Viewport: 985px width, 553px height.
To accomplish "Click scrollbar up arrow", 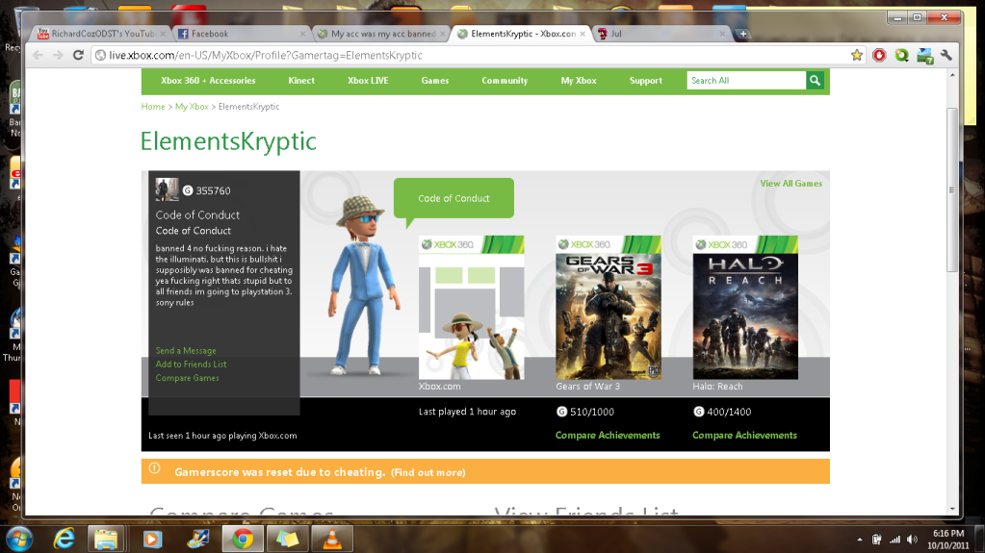I will click(952, 75).
